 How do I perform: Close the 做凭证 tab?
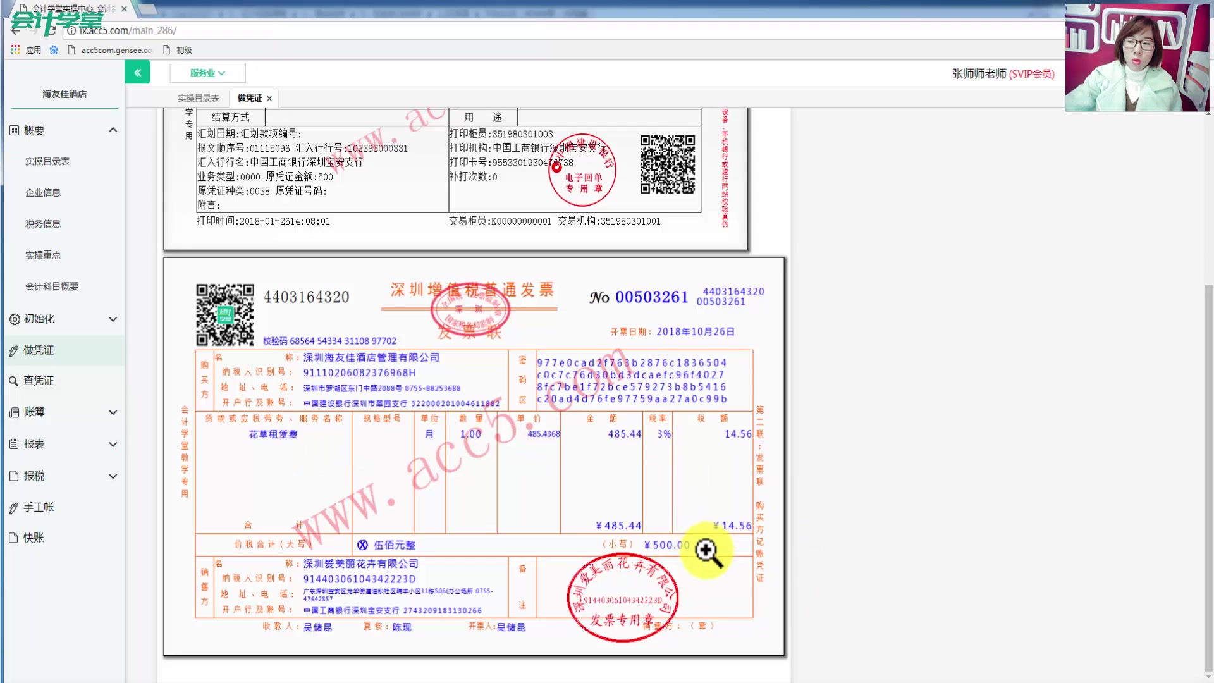click(269, 99)
